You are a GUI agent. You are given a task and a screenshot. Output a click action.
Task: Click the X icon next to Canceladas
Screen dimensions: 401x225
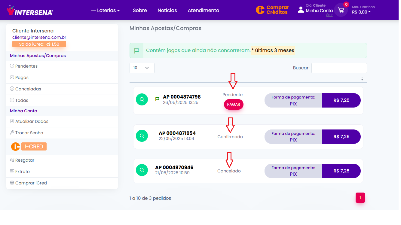point(11,89)
